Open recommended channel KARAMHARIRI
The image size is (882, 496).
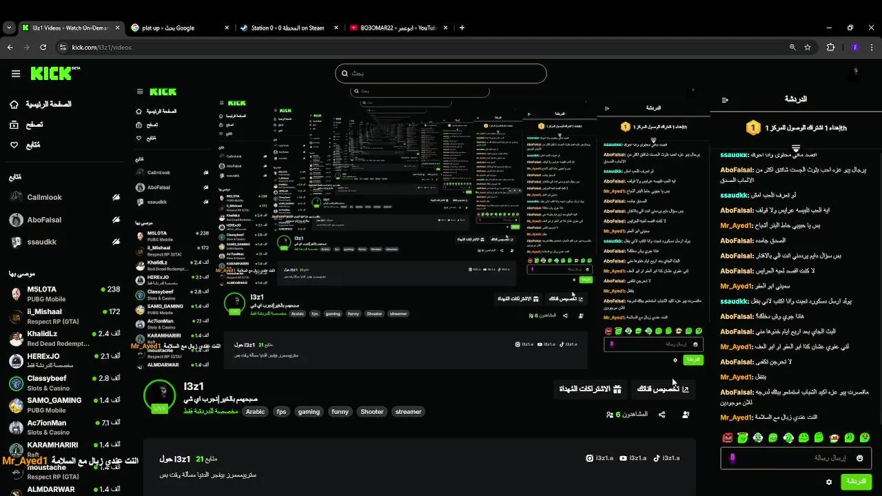pyautogui.click(x=64, y=448)
